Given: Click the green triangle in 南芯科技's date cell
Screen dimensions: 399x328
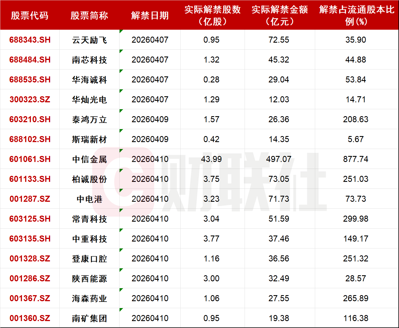Looking at the screenshot, I should pos(121,51).
